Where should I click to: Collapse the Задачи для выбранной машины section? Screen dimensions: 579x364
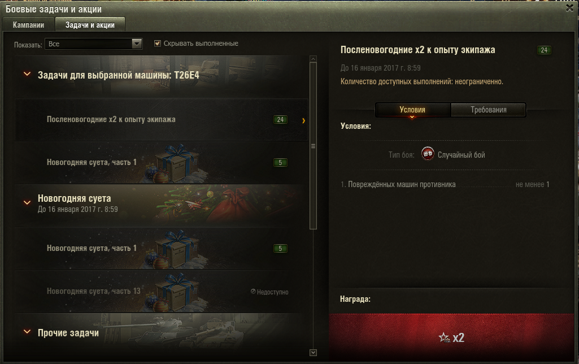click(x=27, y=74)
